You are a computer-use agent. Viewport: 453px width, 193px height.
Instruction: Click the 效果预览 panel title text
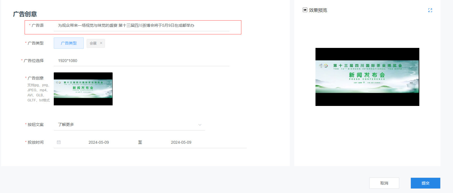coord(318,10)
